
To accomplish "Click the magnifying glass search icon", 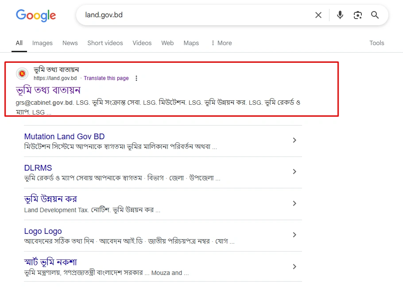I will 375,15.
